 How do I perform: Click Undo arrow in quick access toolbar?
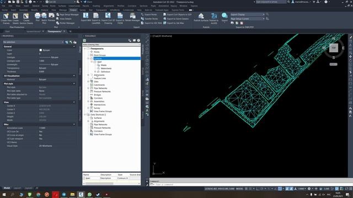tap(34, 2)
